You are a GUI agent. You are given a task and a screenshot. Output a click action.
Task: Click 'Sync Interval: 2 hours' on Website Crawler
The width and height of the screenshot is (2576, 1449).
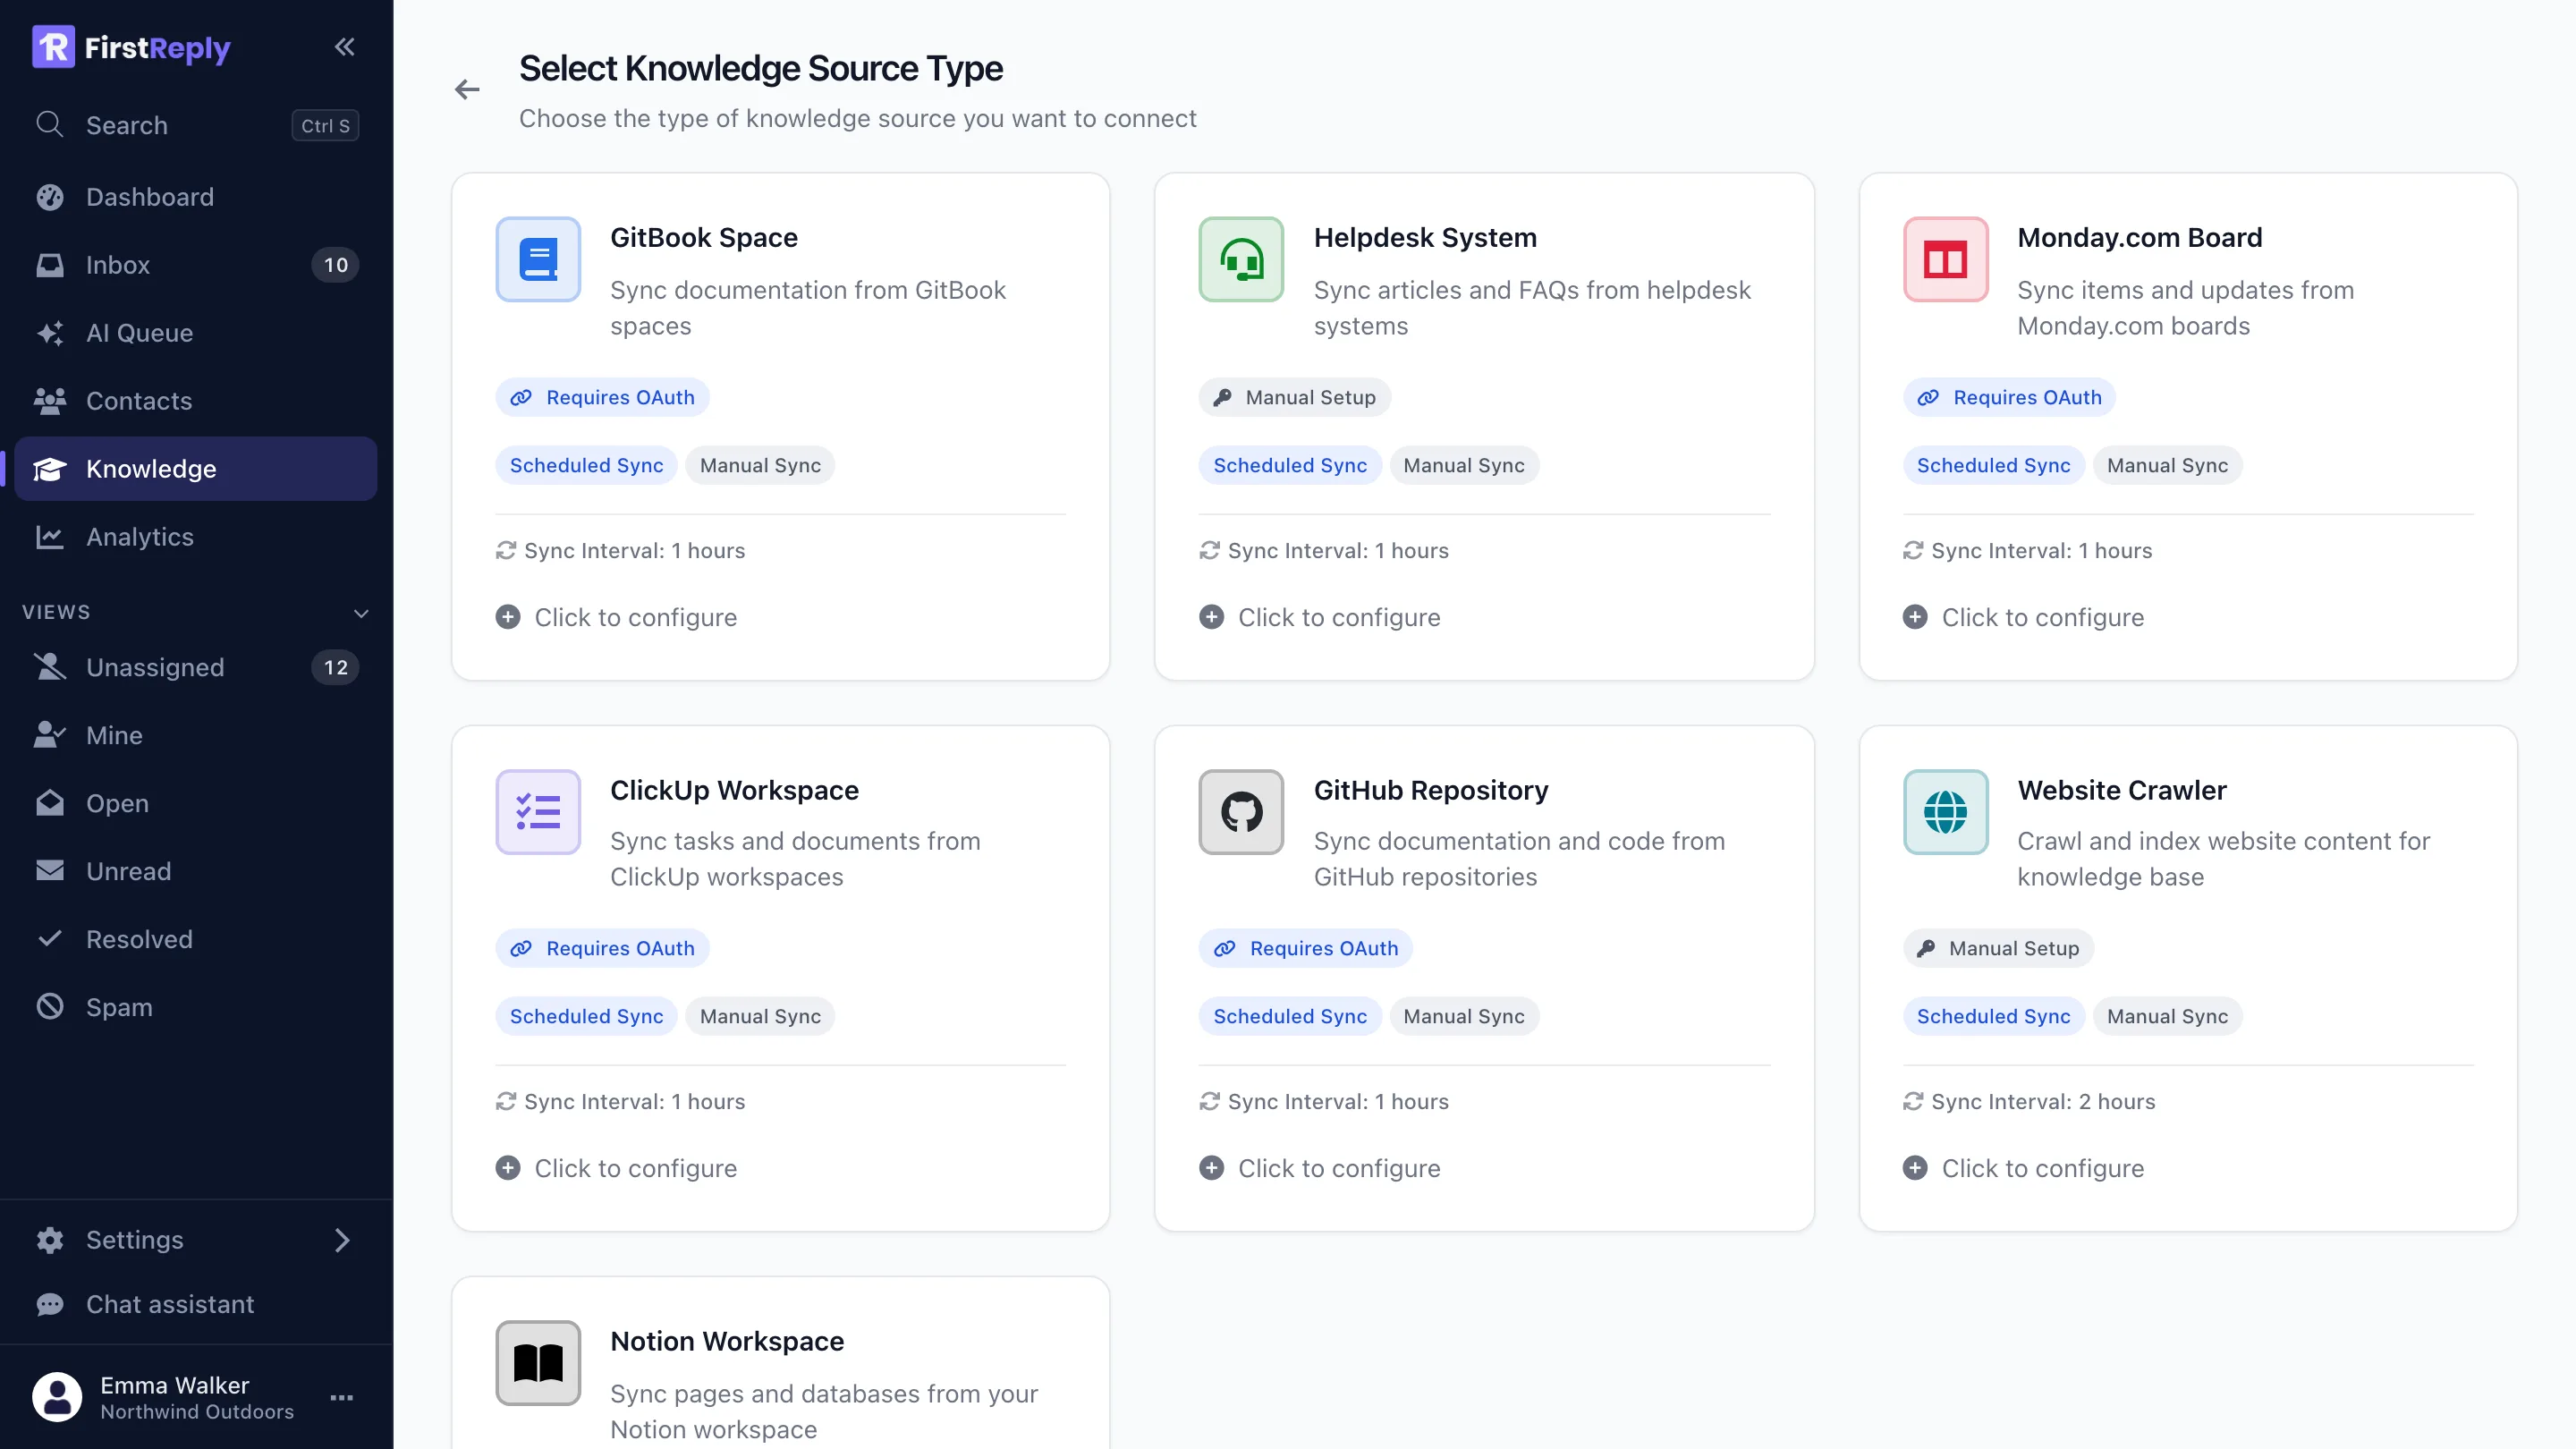pyautogui.click(x=2029, y=1101)
